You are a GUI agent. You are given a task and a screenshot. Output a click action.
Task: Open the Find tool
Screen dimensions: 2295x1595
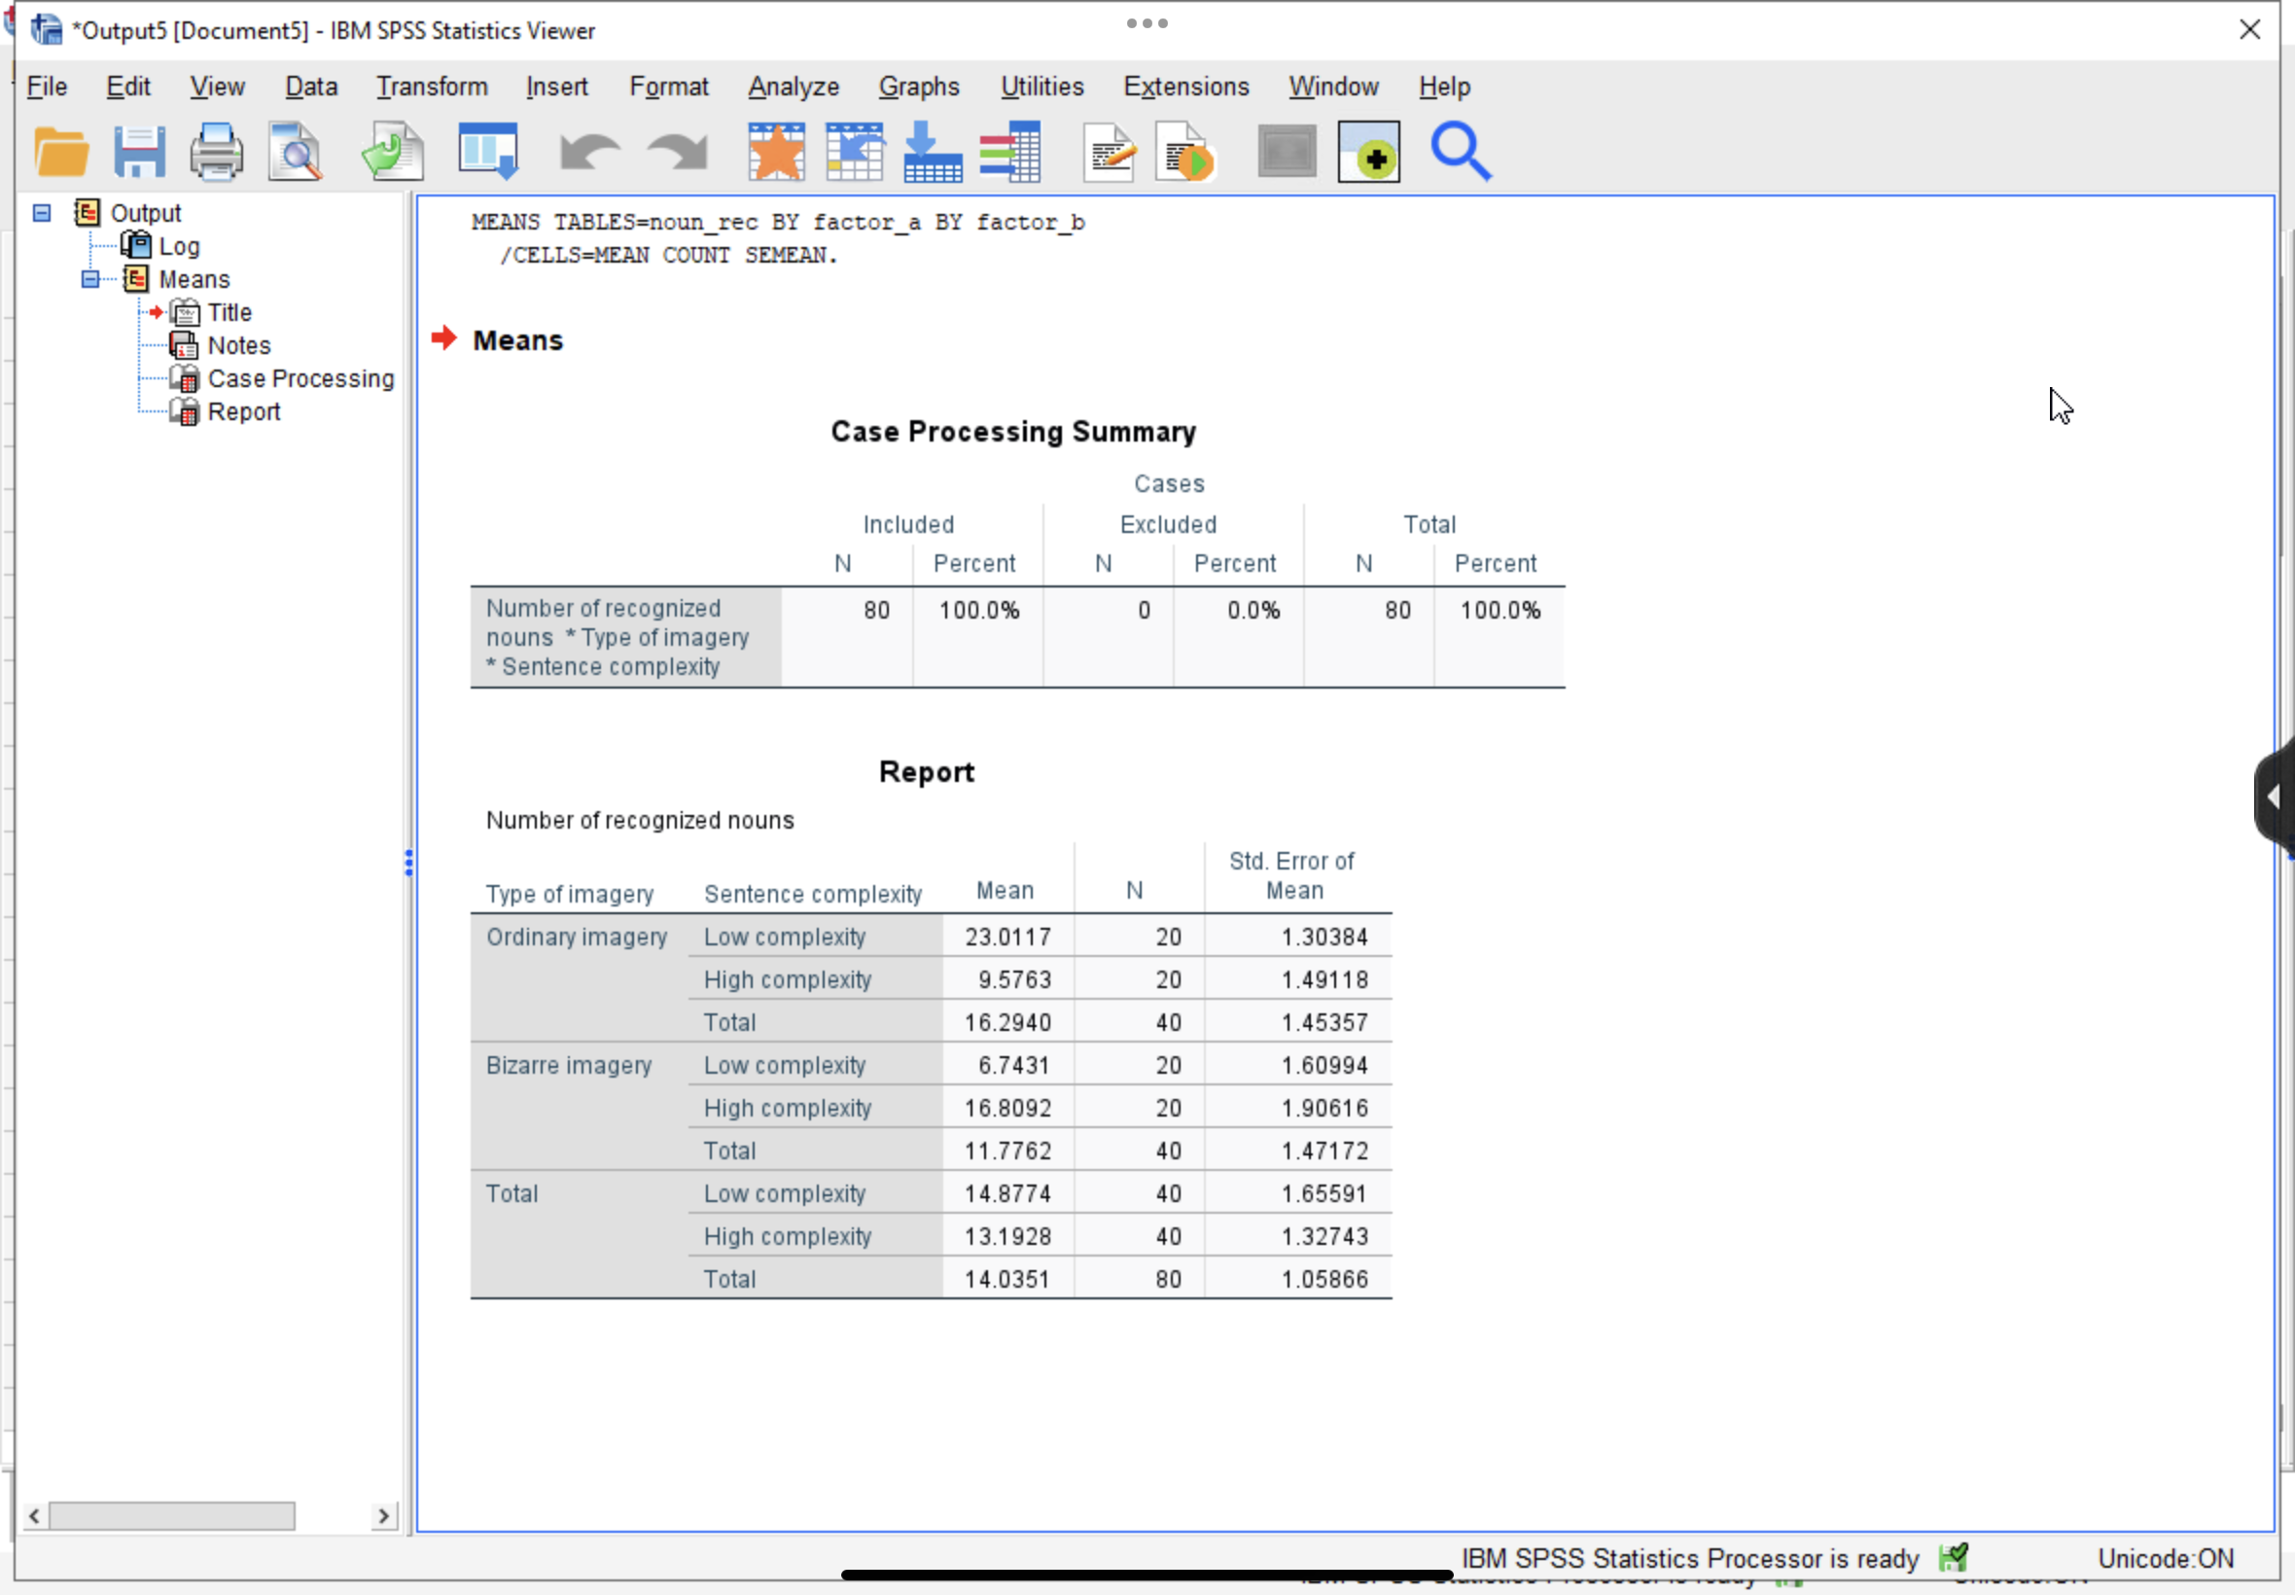1460,151
